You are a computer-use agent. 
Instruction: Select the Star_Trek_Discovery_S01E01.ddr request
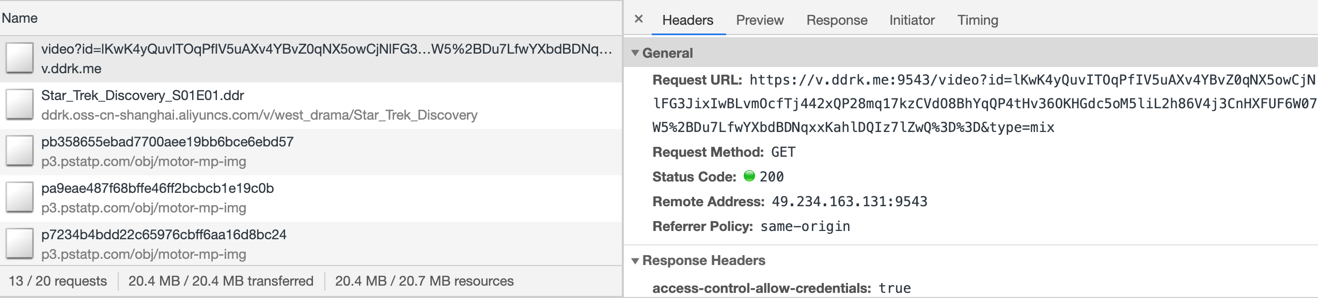click(x=143, y=96)
